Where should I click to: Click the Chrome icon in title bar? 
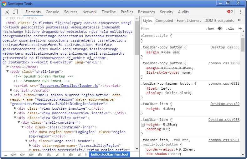pyautogui.click(x=4, y=4)
